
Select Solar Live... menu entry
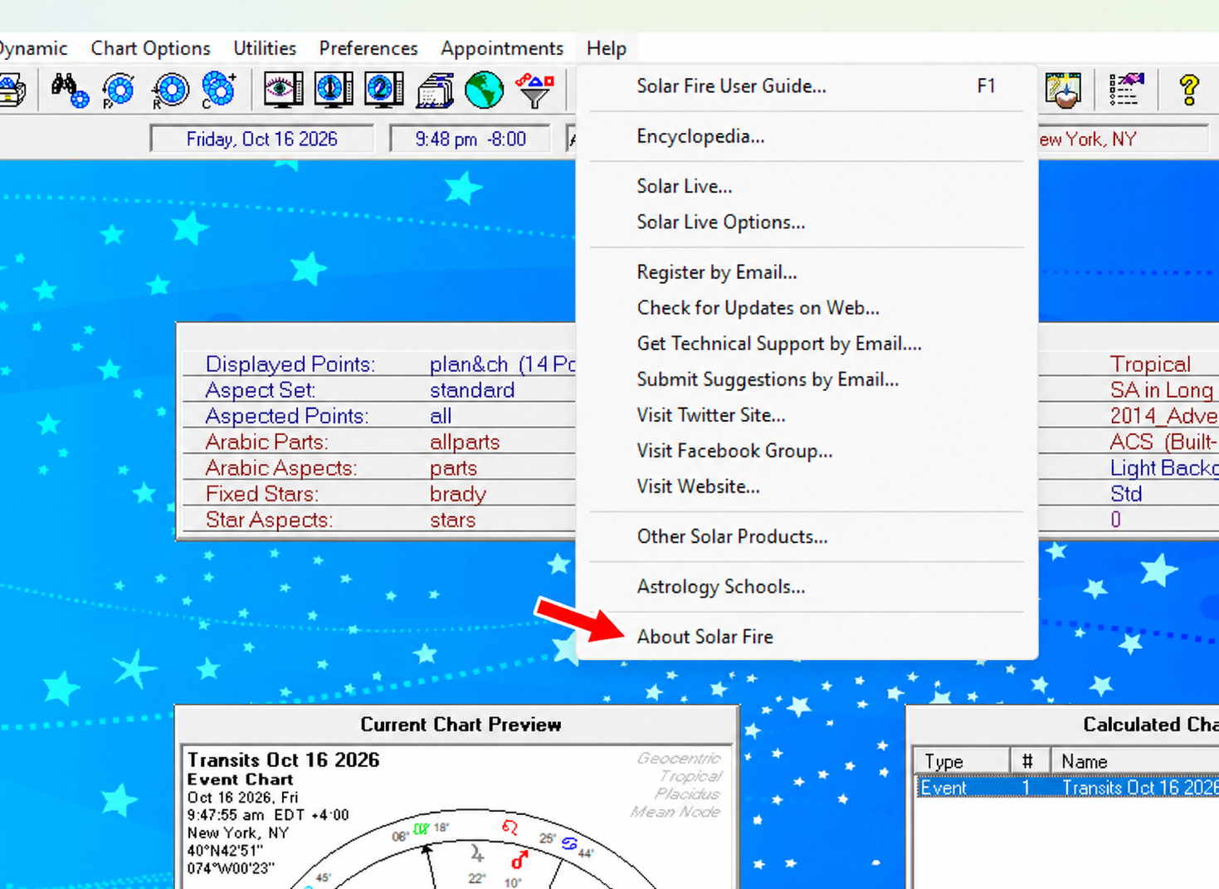coord(806,186)
